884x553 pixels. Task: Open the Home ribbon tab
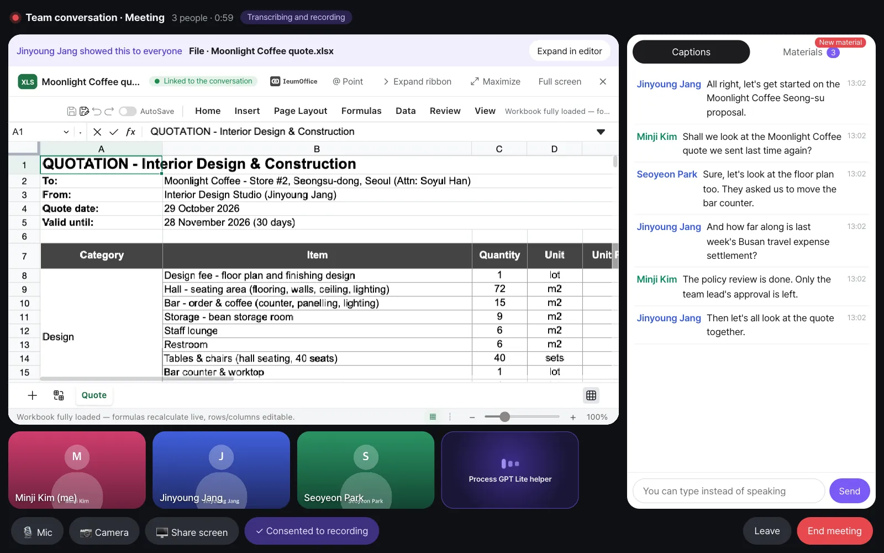(208, 111)
